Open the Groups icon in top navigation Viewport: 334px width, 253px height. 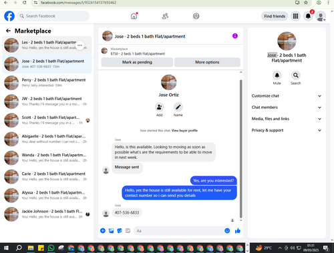[196, 16]
